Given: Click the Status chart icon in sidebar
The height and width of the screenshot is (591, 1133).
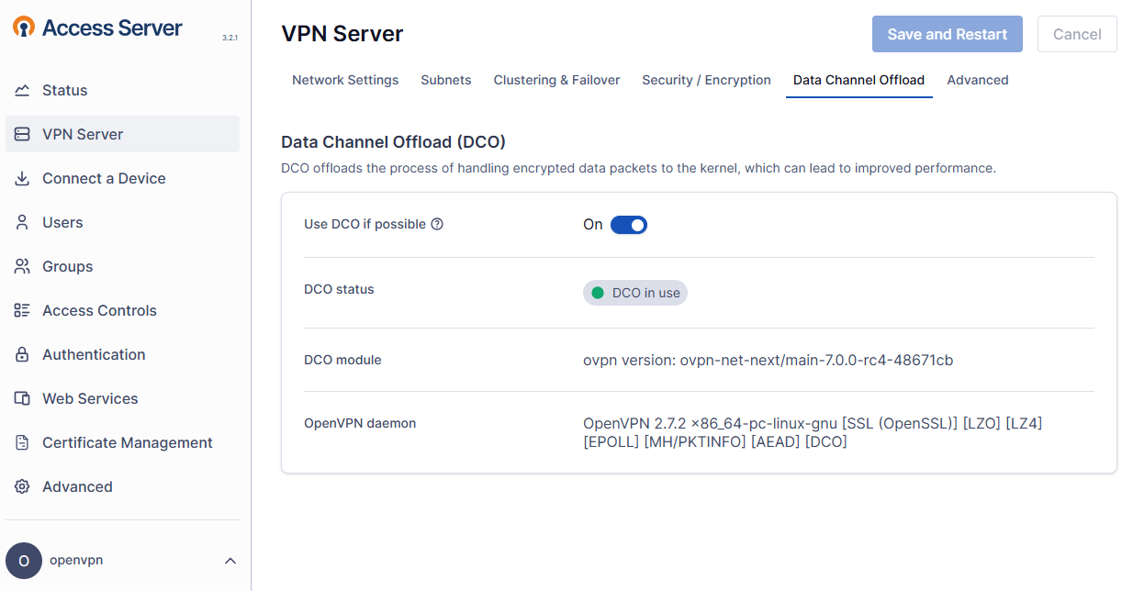Looking at the screenshot, I should pos(23,90).
